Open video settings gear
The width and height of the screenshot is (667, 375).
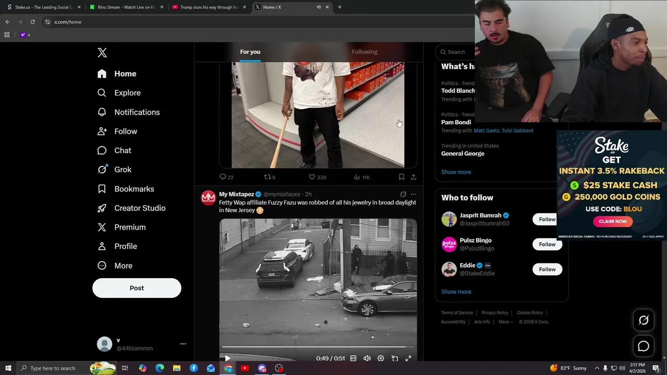click(x=381, y=358)
